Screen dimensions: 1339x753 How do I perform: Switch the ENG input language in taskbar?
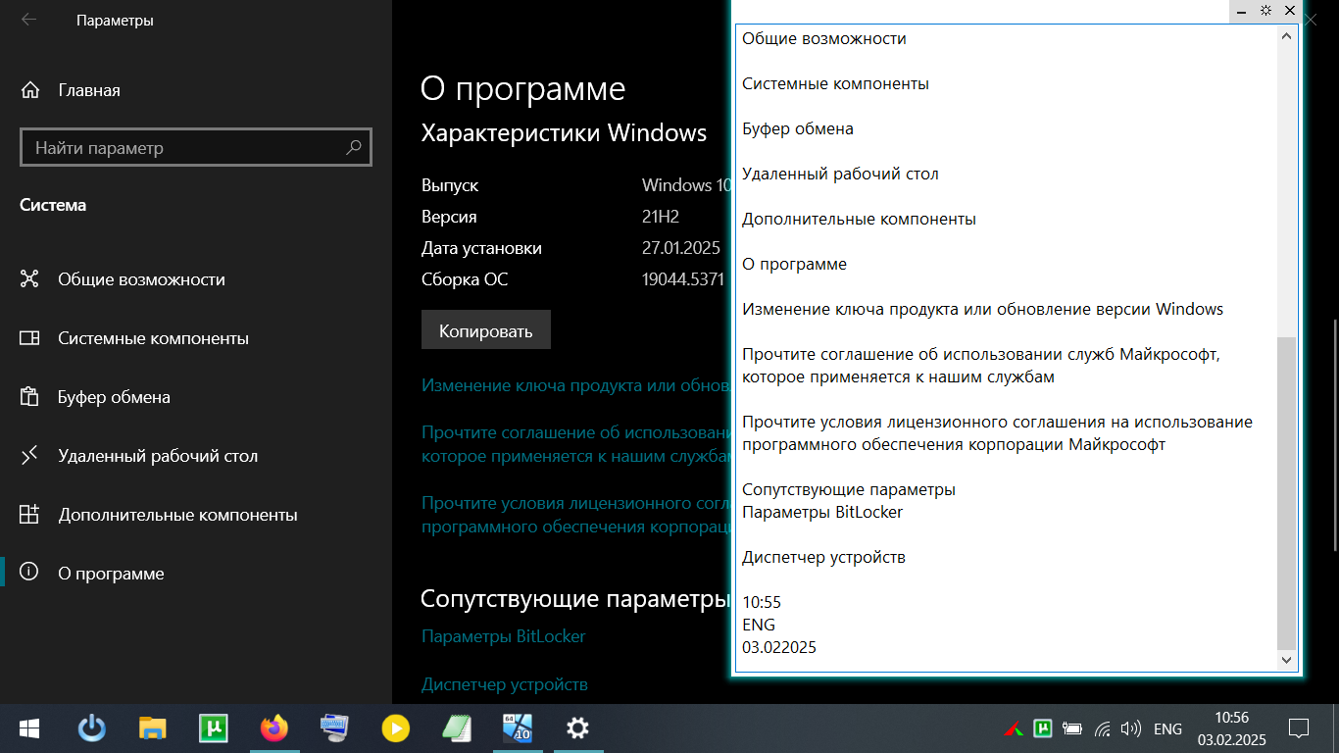coord(1167,729)
